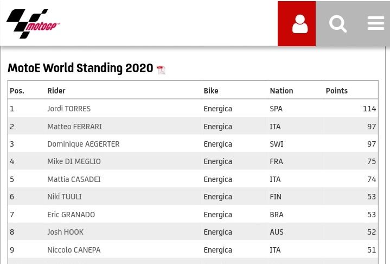
Task: Open the hamburger menu
Action: click(x=375, y=24)
